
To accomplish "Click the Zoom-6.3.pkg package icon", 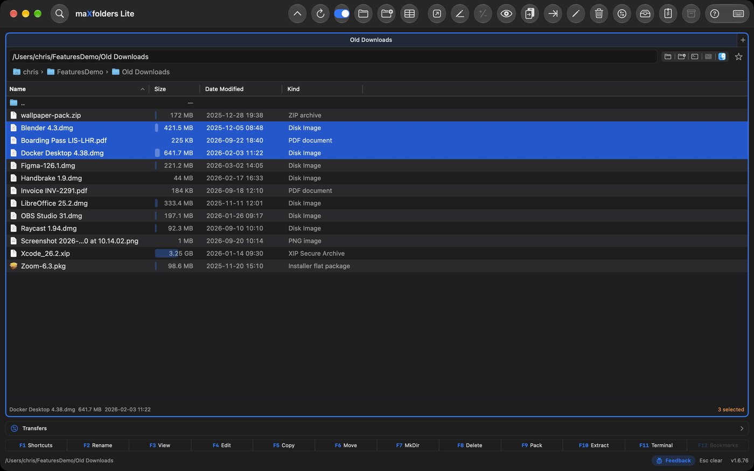I will tap(13, 266).
